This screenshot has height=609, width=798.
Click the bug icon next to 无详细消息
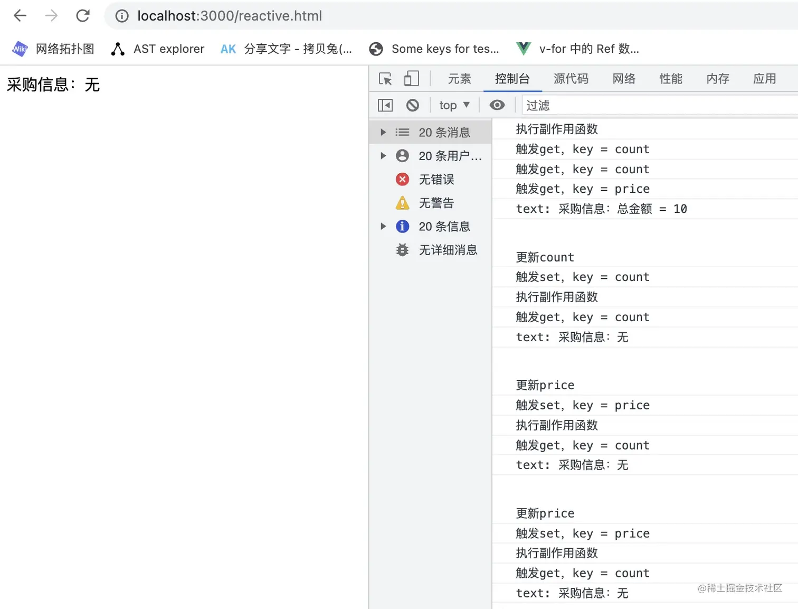[402, 250]
